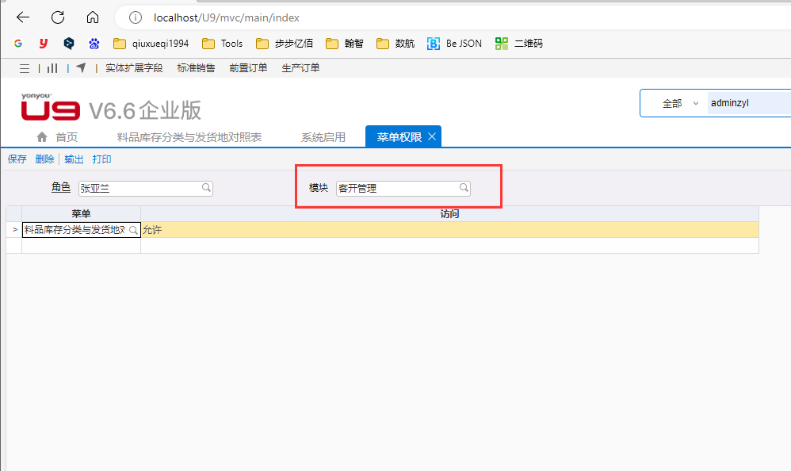Expand the qiuxueqi1994 bookmark folder
791x471 pixels.
[x=151, y=44]
